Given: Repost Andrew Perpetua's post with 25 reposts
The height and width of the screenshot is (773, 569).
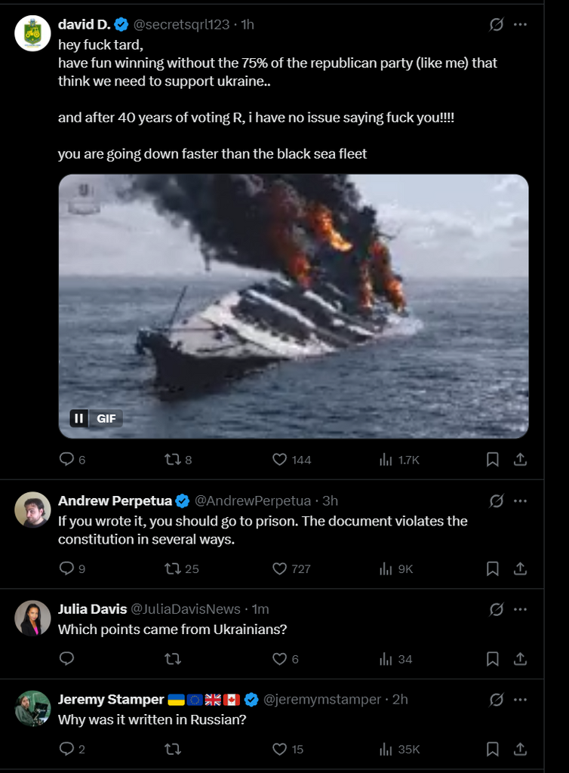Looking at the screenshot, I should coord(173,568).
